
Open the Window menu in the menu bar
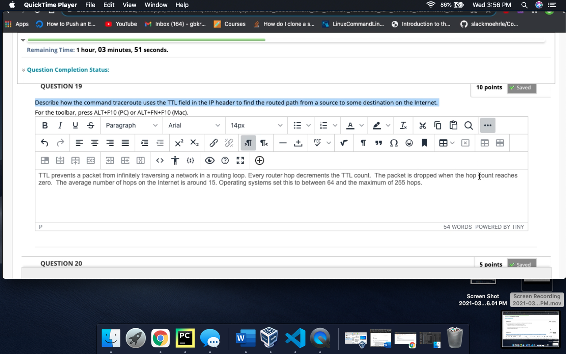point(155,5)
